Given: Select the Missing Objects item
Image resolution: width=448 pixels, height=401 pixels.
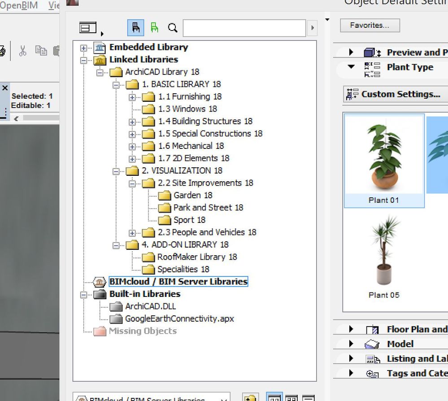Looking at the screenshot, I should (143, 331).
